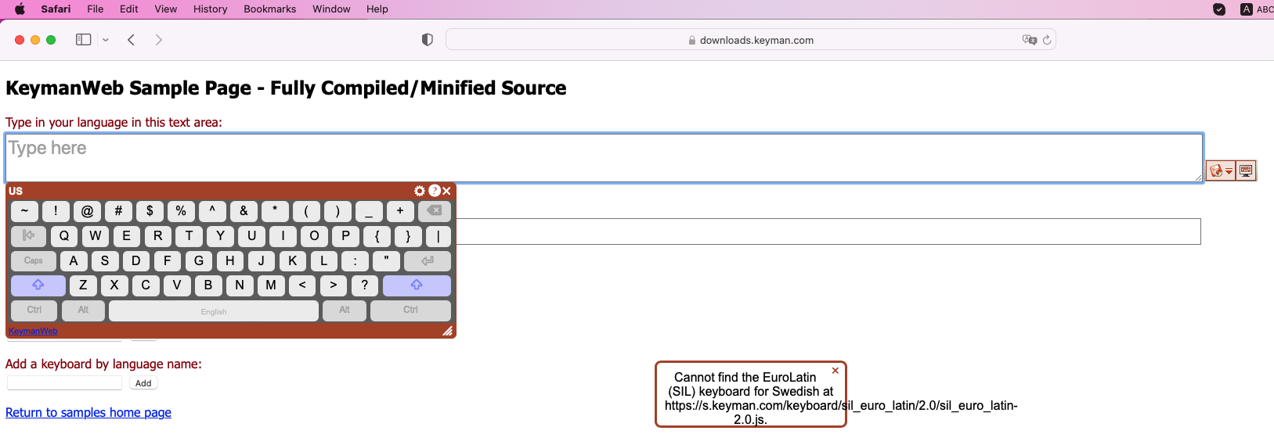
Task: Toggle the right Shift key
Action: point(417,285)
